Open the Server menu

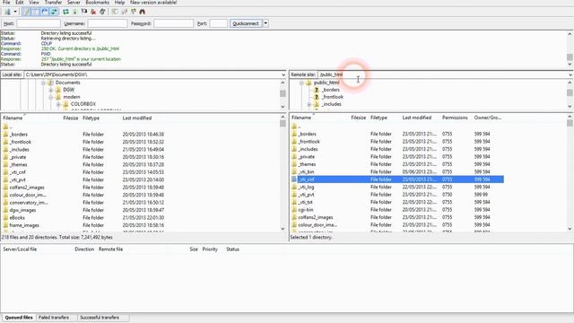coord(74,2)
